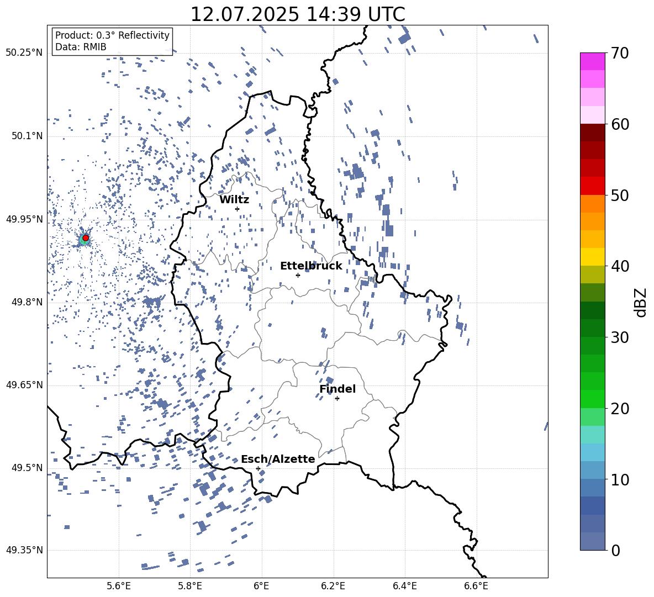Click the 49.8°N latitude label
The height and width of the screenshot is (597, 654).
[27, 302]
